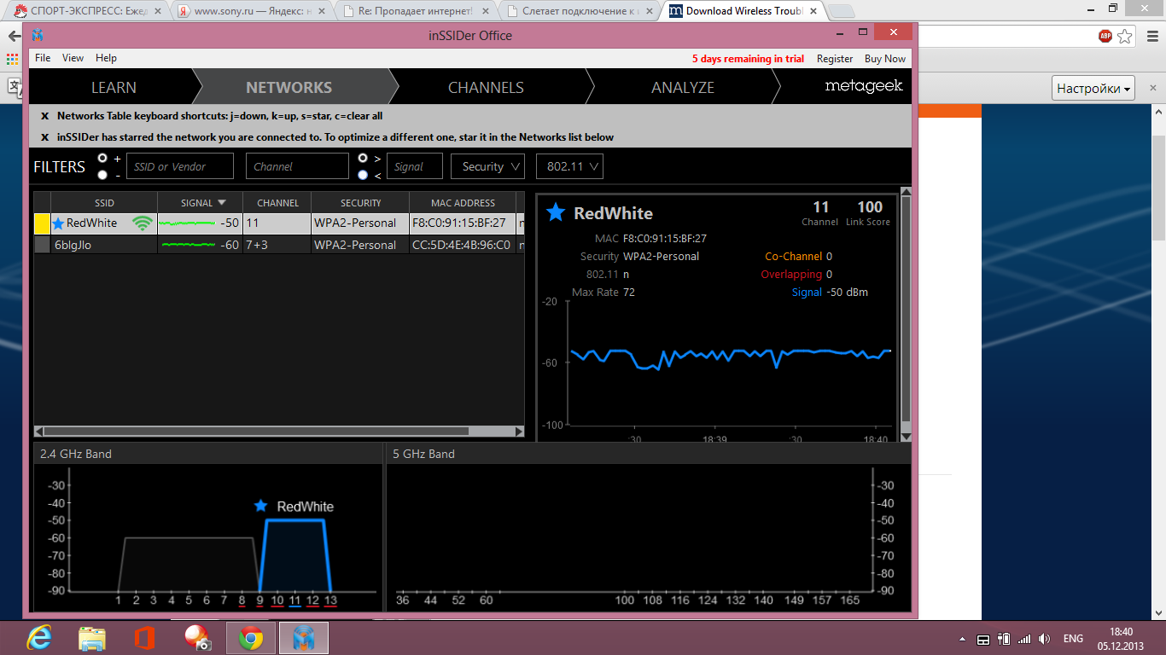Click the Buy Now link
Screen dimensions: 1166x655
[884, 59]
